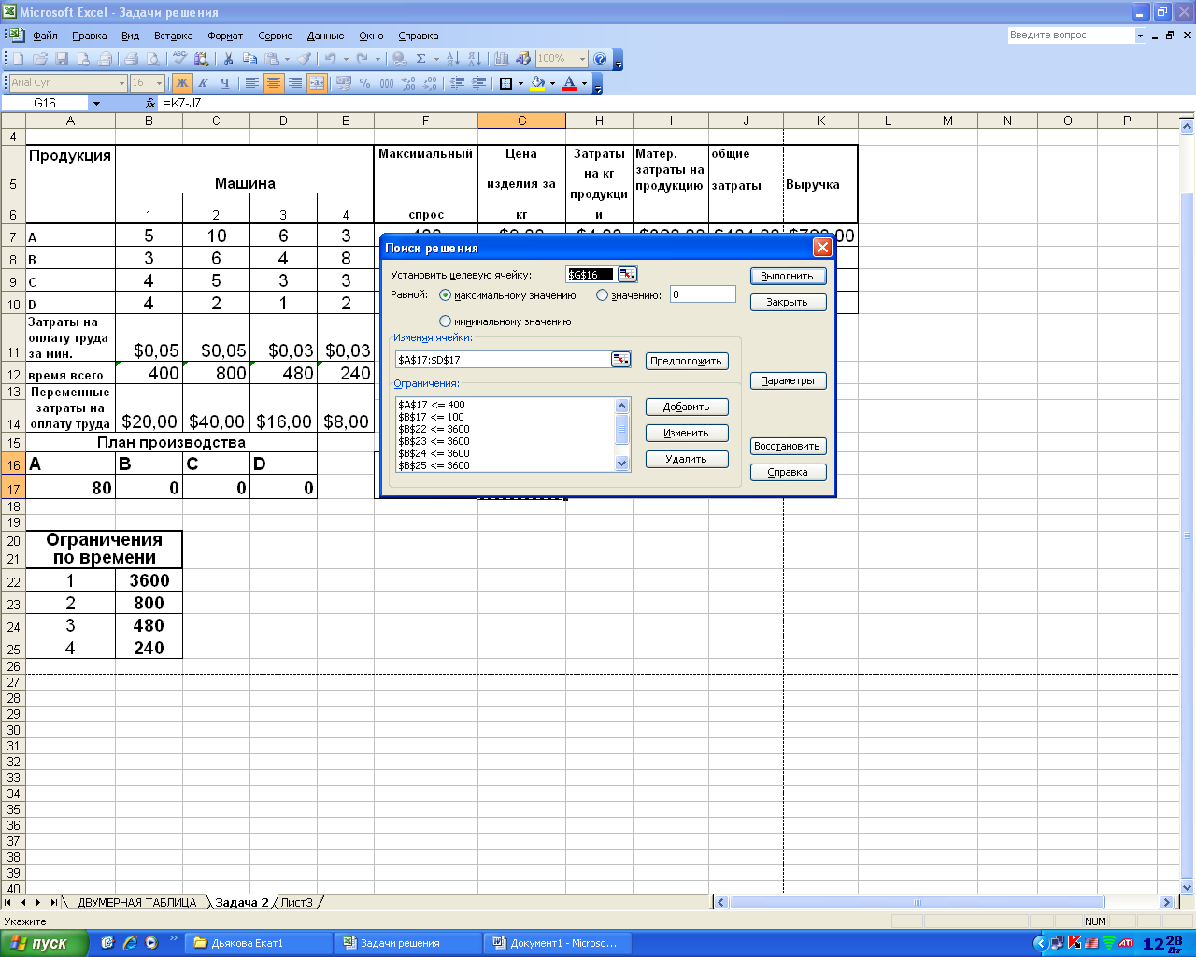Viewport: 1196px width, 957px height.
Task: Click the yellow Fill Color bucket swatch
Action: [x=537, y=83]
